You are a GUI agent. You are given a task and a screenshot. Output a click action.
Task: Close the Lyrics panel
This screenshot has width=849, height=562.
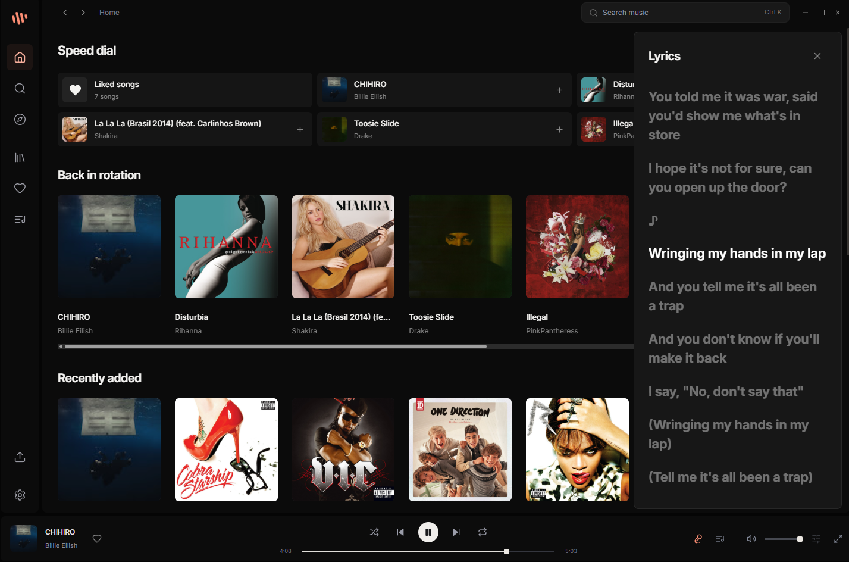817,56
